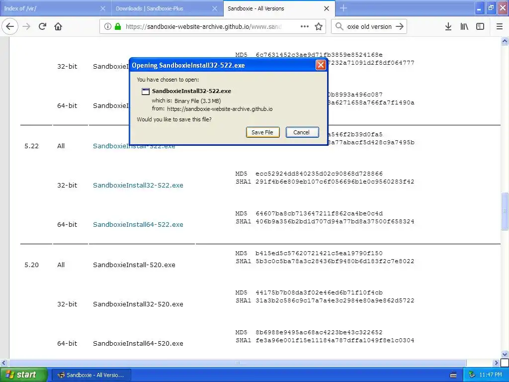This screenshot has height=382, width=509.
Task: Click the version 5.22 cell
Action: pos(31,146)
